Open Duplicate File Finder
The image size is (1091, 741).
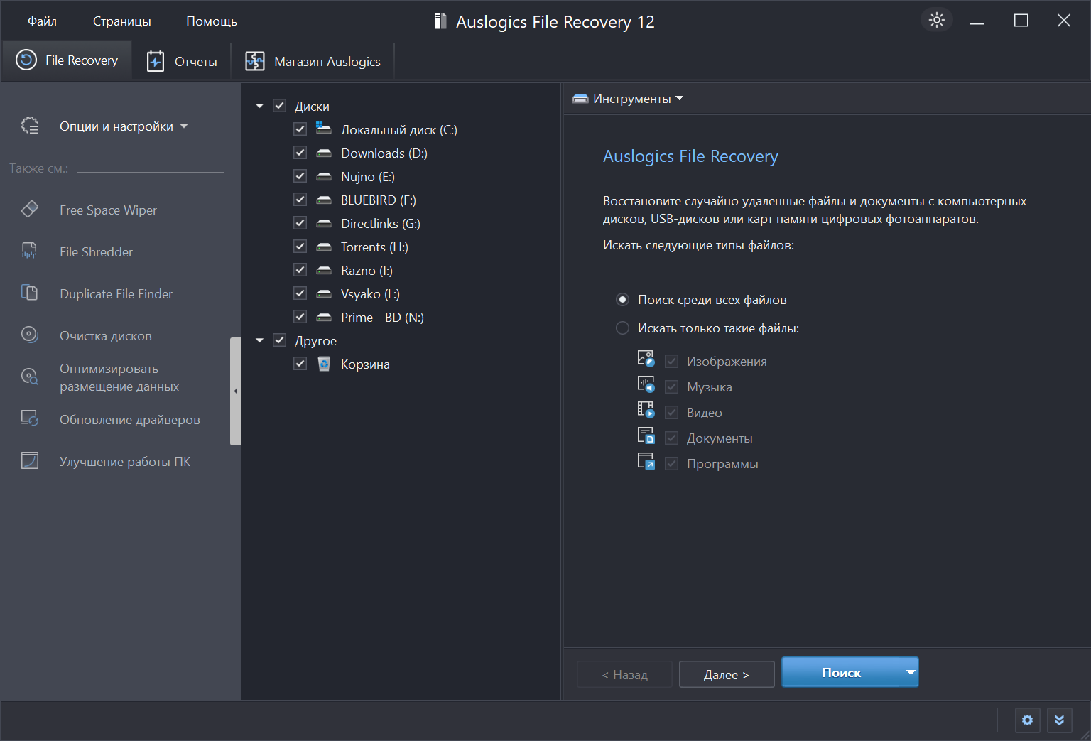click(x=116, y=294)
